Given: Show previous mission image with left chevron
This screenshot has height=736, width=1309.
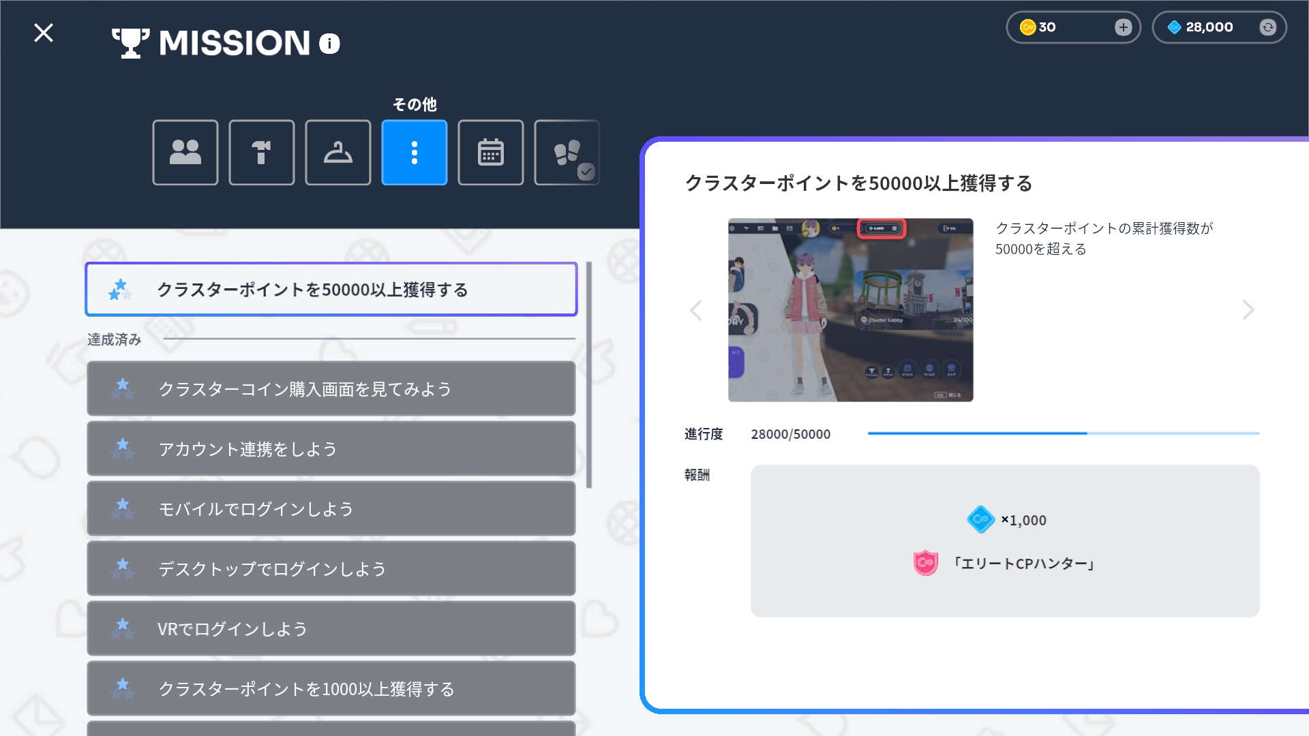Looking at the screenshot, I should pos(695,310).
